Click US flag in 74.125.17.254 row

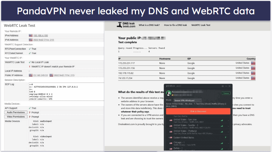(x=253, y=78)
